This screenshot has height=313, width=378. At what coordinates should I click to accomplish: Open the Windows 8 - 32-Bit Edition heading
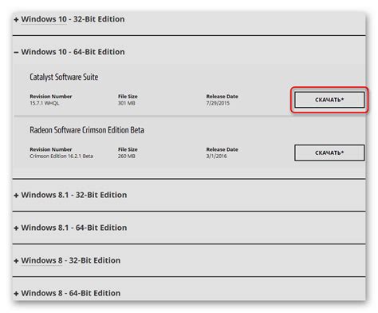pos(71,260)
